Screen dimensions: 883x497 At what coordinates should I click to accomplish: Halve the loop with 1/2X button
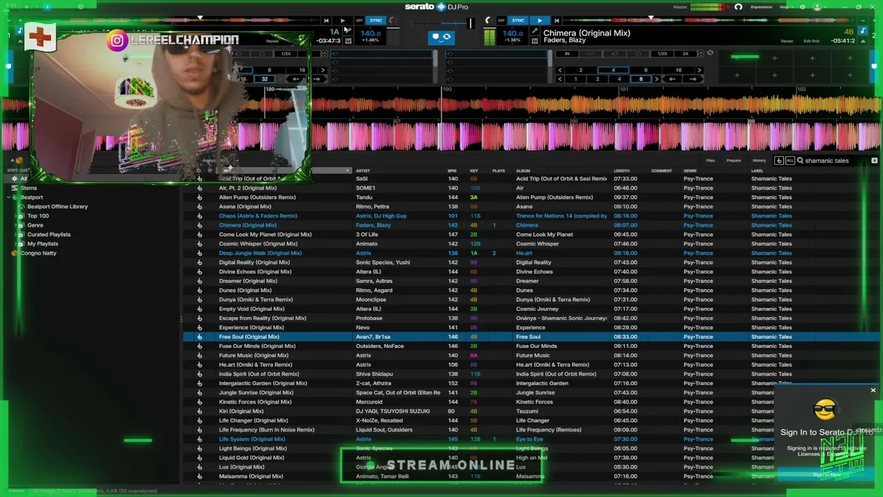pos(662,54)
